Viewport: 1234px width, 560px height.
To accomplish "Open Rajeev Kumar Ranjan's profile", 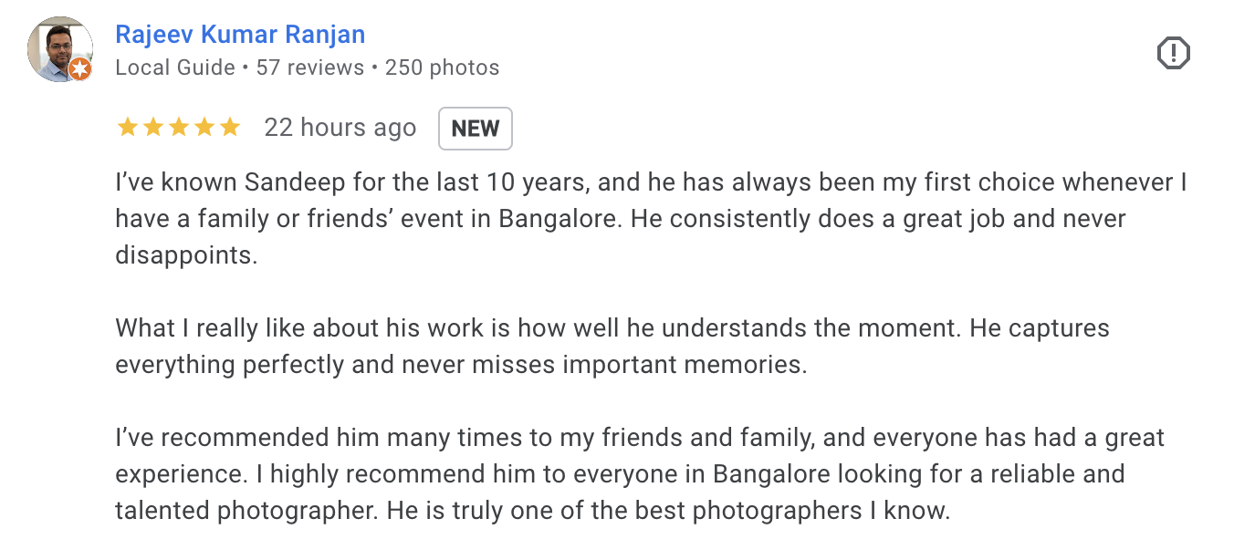I will pos(239,34).
